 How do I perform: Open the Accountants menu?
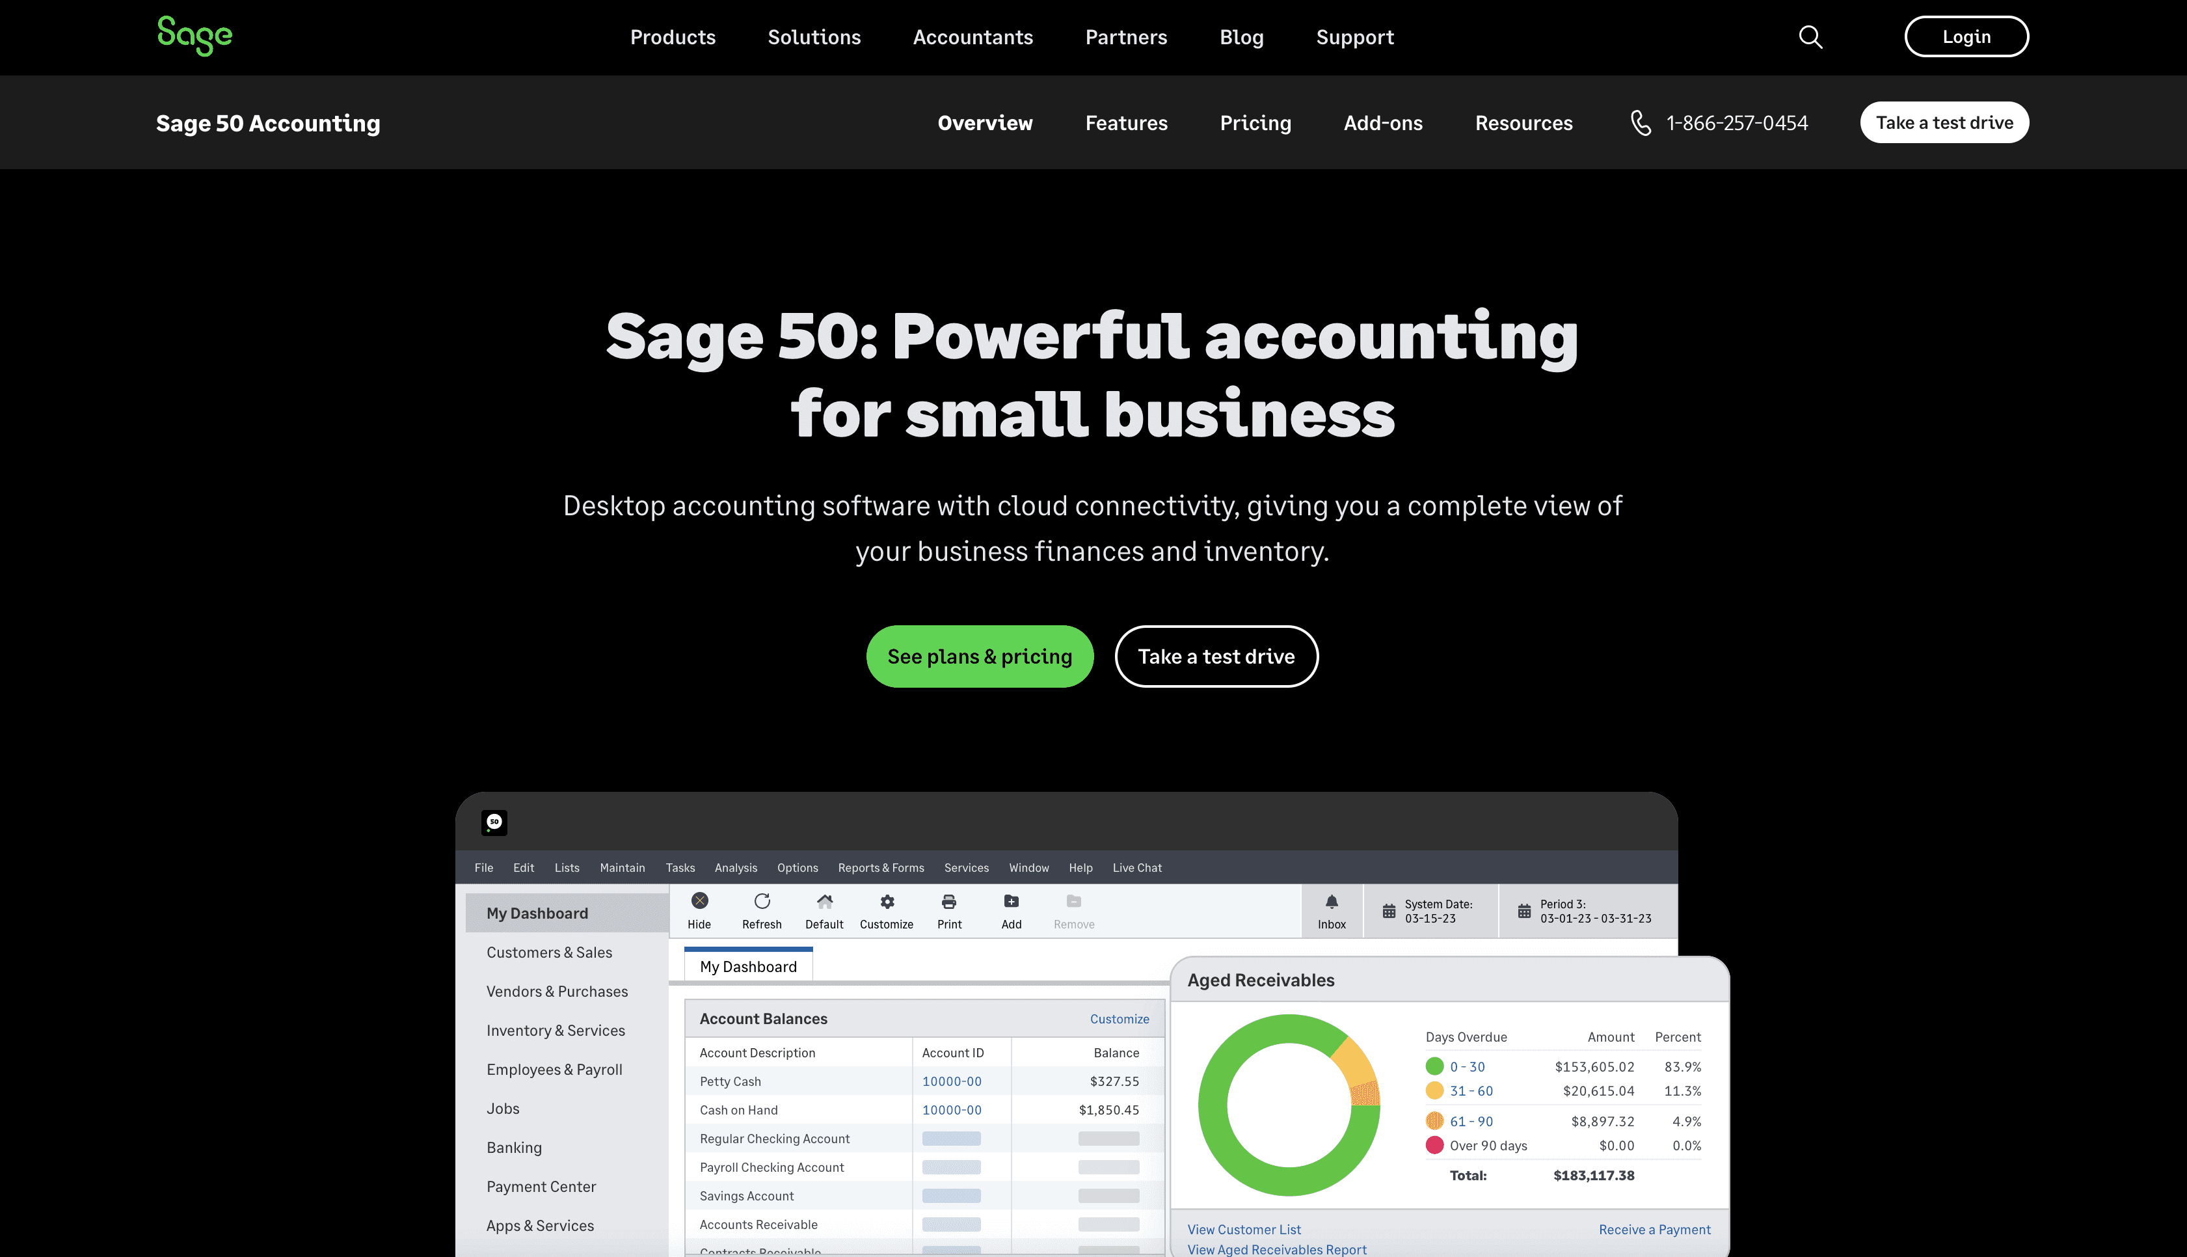tap(973, 37)
